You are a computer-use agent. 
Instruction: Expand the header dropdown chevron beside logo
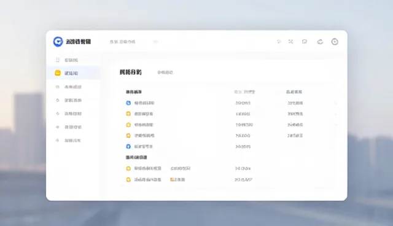tap(155, 42)
